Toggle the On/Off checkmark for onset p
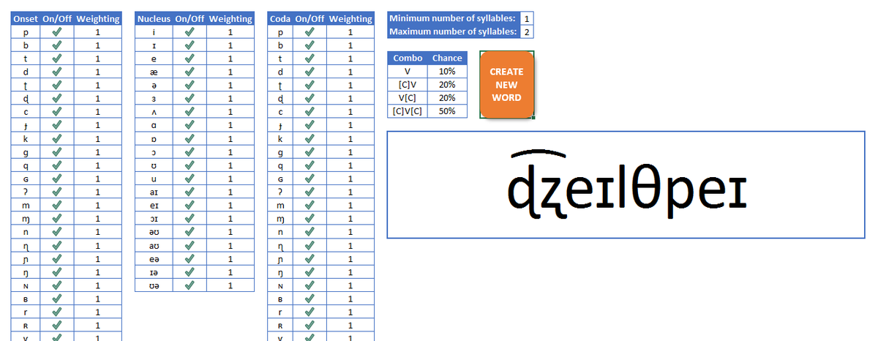This screenshot has width=878, height=341. [56, 32]
